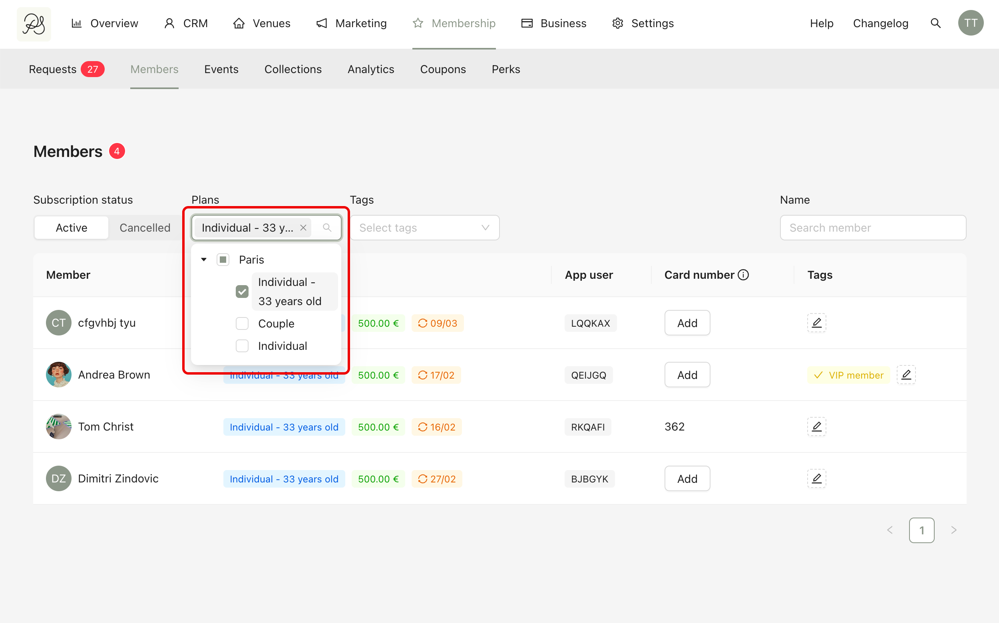
Task: Click the Settings gear icon
Action: point(617,24)
